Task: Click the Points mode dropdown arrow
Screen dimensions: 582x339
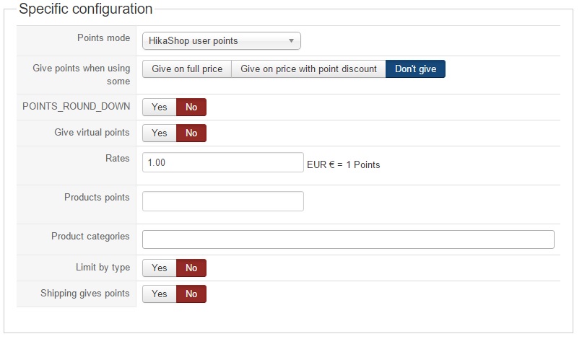Action: (291, 41)
